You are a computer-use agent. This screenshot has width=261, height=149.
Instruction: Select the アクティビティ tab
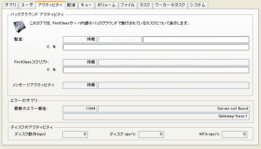point(50,5)
